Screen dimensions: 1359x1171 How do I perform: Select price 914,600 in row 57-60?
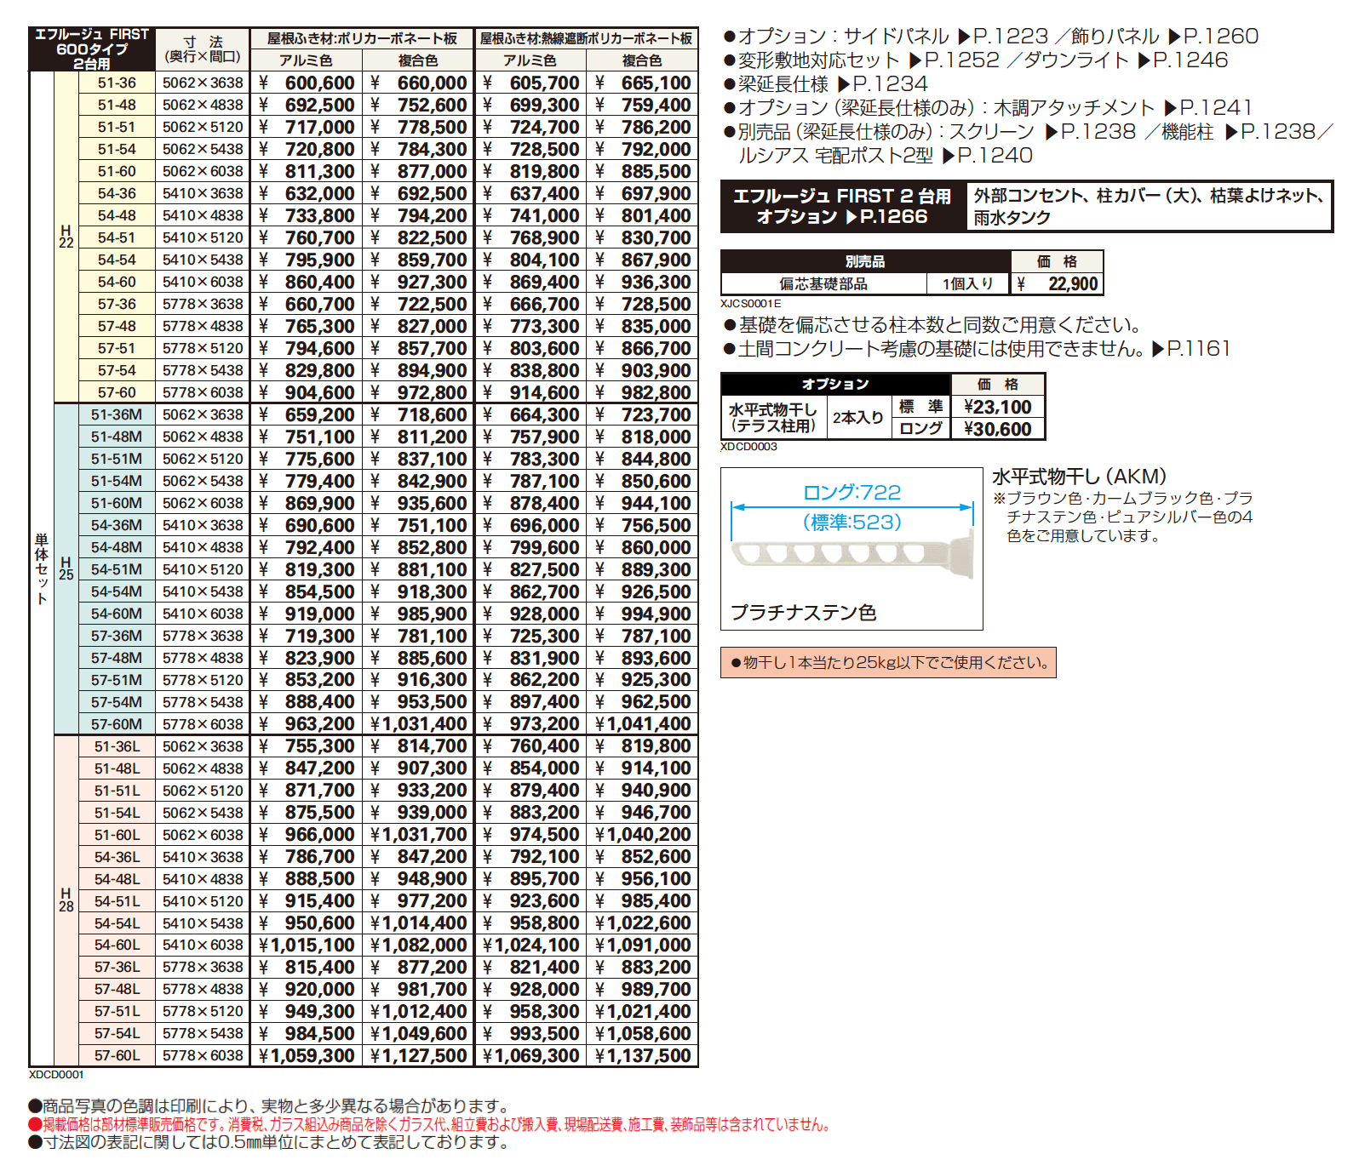click(544, 392)
